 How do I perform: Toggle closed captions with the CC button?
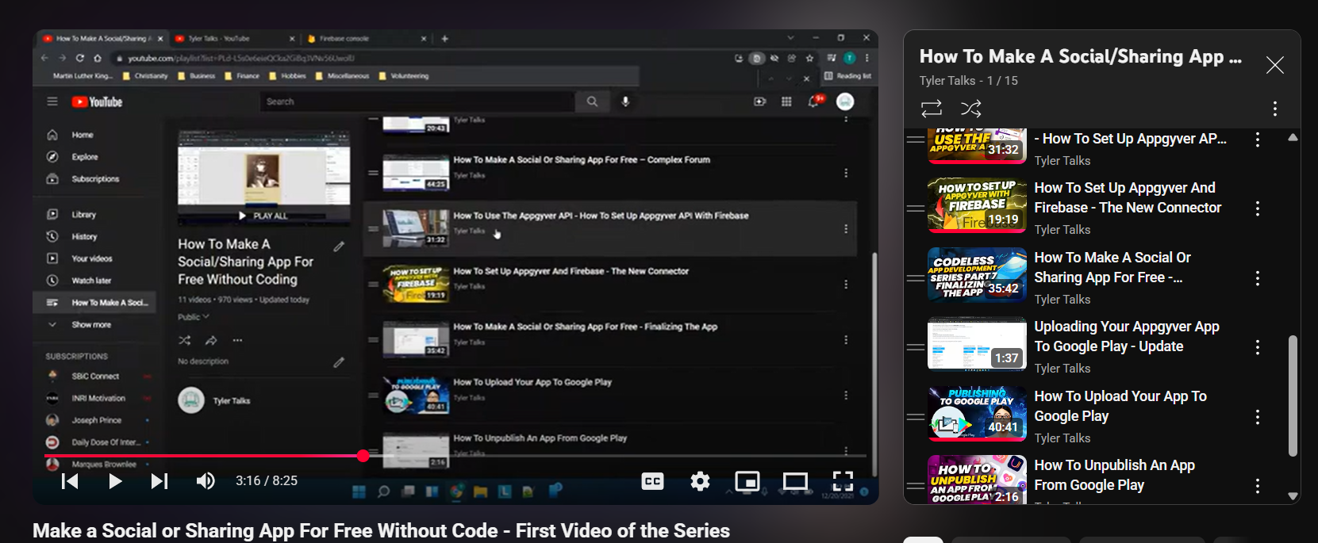coord(652,481)
